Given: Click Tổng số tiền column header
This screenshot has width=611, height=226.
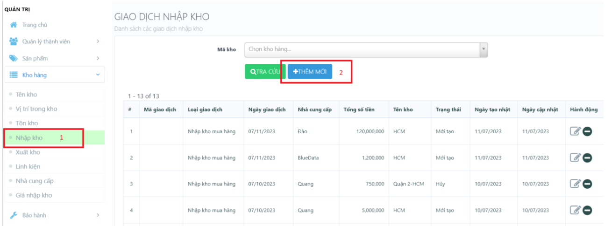Looking at the screenshot, I should 360,110.
